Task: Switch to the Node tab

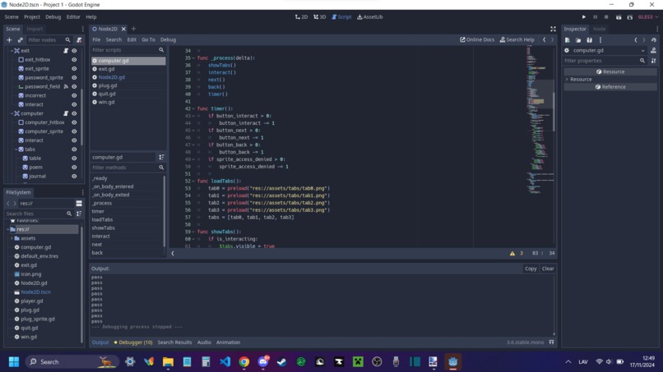Action: [x=599, y=29]
